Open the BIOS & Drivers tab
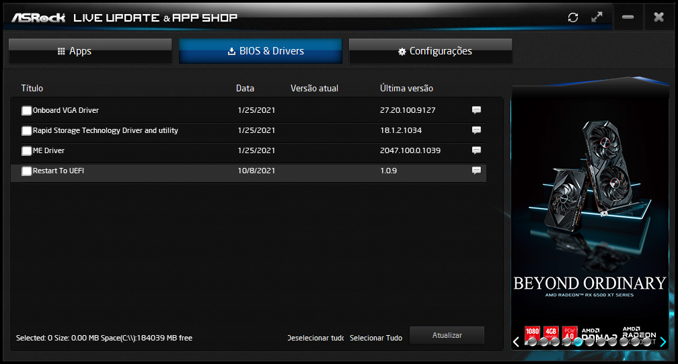 click(x=260, y=51)
